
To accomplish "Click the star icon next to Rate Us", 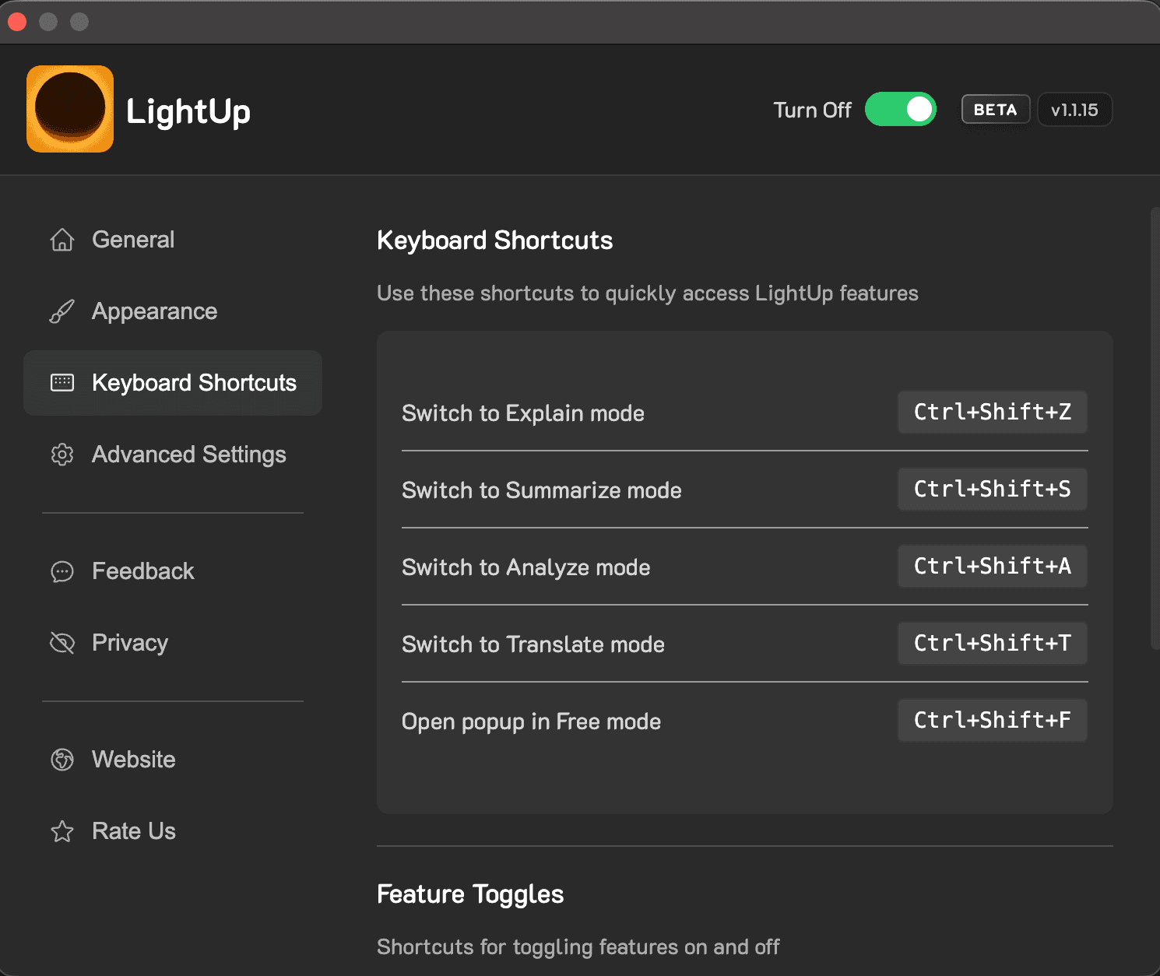I will coord(62,831).
